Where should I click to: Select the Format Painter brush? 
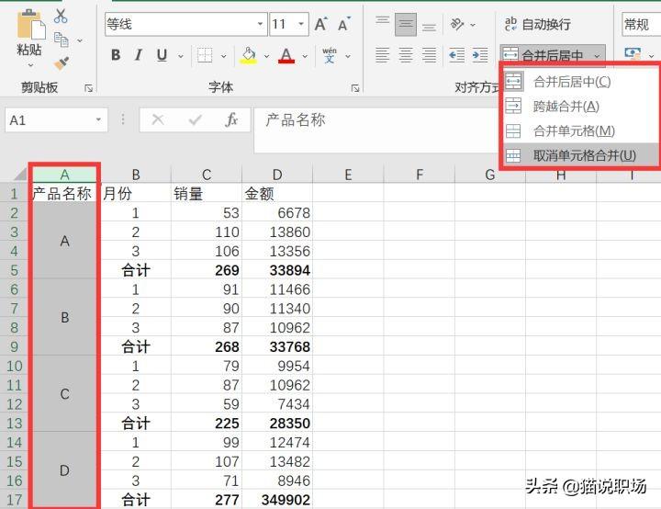62,63
